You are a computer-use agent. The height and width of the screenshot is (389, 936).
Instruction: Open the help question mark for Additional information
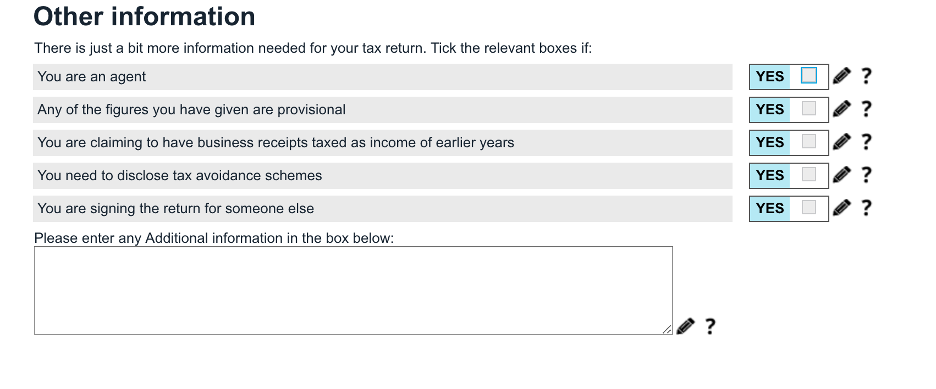point(711,326)
